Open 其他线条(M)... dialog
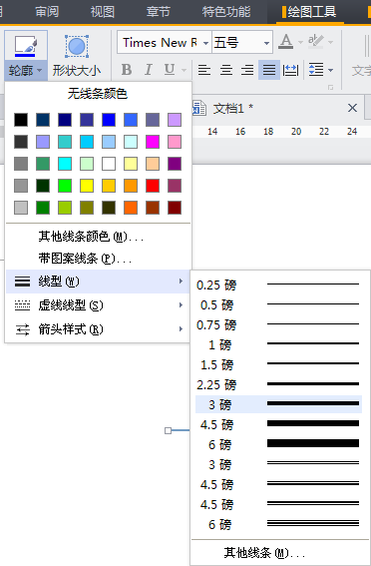 coord(278,553)
